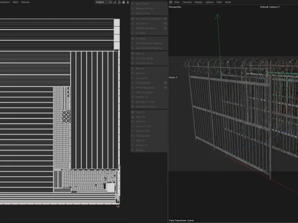Open the Filter menu
Viewport: 298px width, 223px height.
pyautogui.click(x=219, y=2)
